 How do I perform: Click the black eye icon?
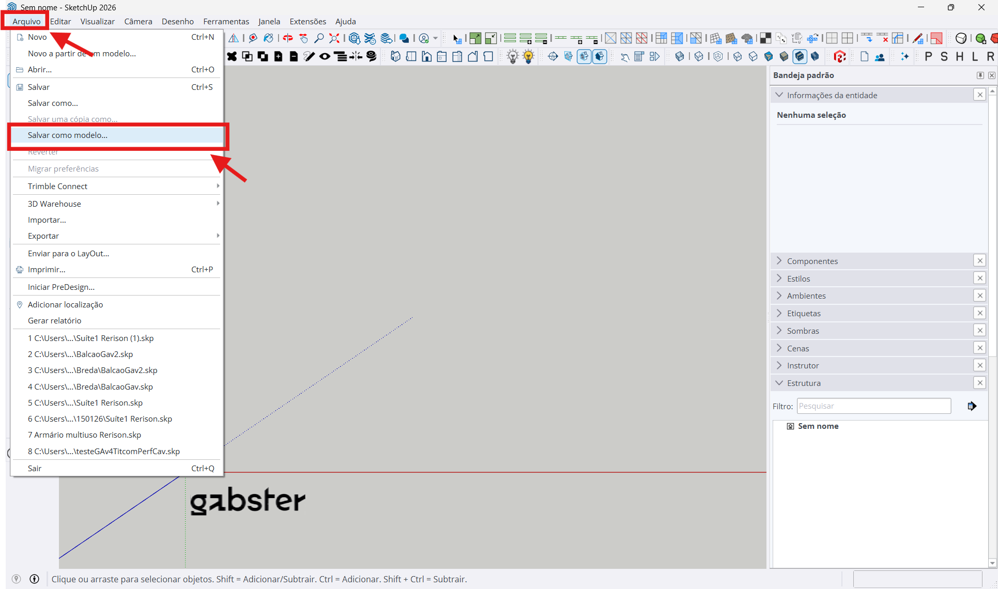325,56
